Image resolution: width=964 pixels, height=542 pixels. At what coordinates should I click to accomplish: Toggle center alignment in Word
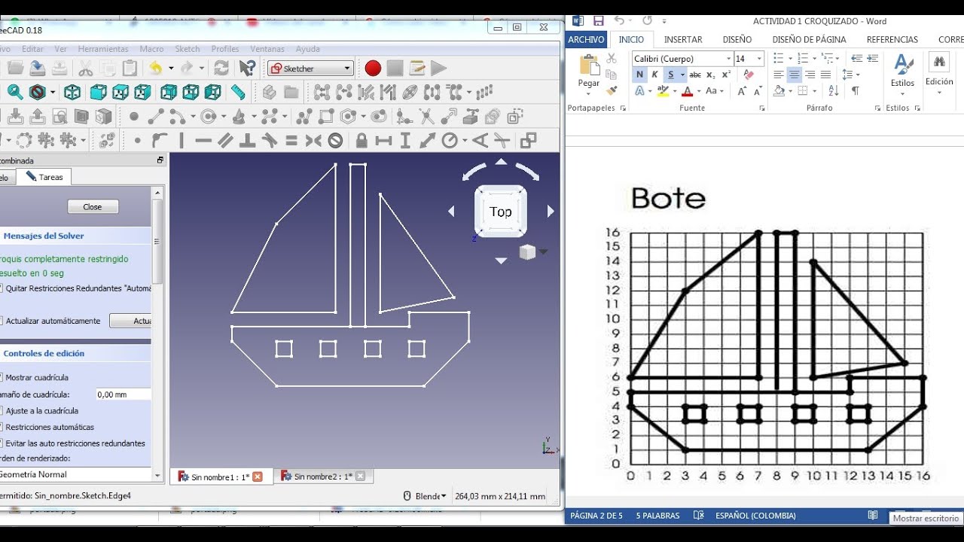point(794,75)
